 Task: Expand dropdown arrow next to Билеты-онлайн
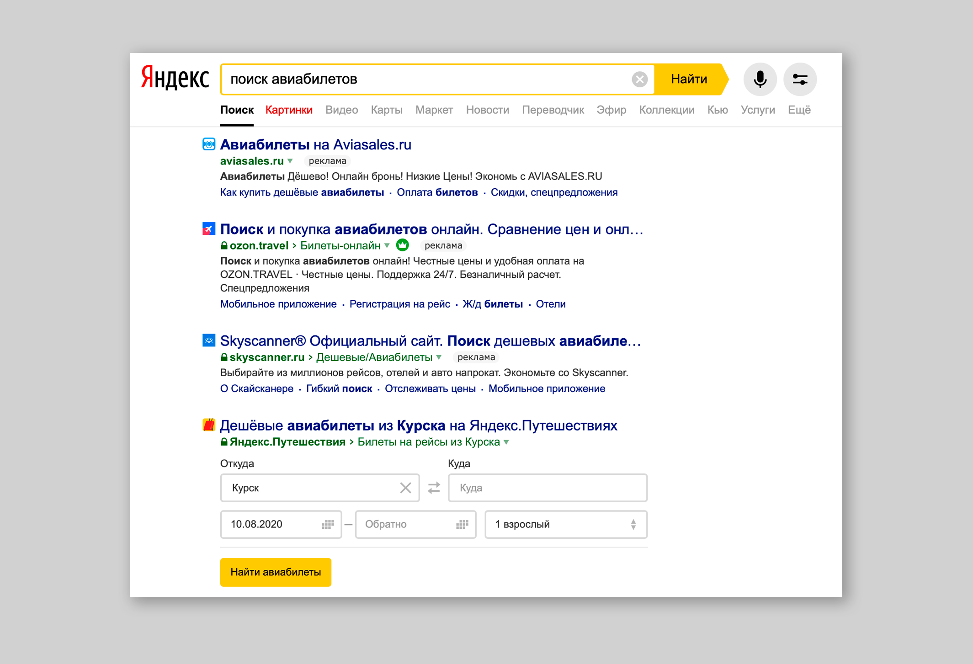coord(387,246)
